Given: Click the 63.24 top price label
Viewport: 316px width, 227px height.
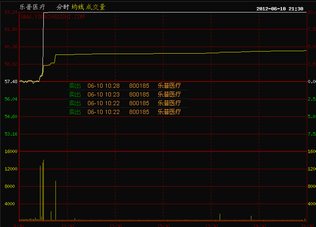Looking at the screenshot, I should click(11, 12).
